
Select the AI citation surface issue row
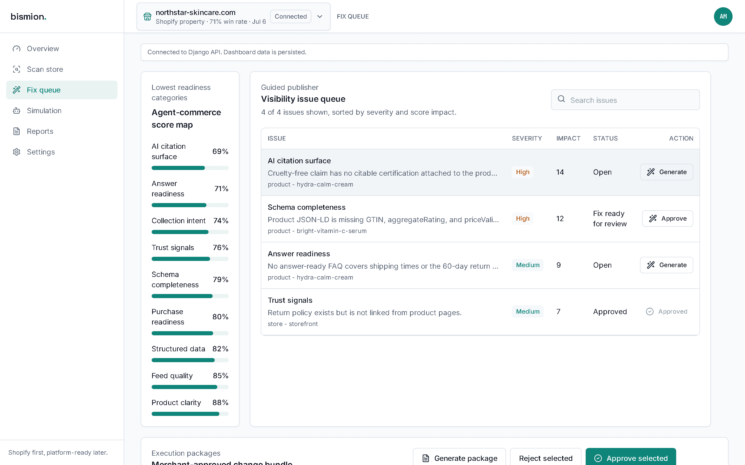pyautogui.click(x=480, y=172)
